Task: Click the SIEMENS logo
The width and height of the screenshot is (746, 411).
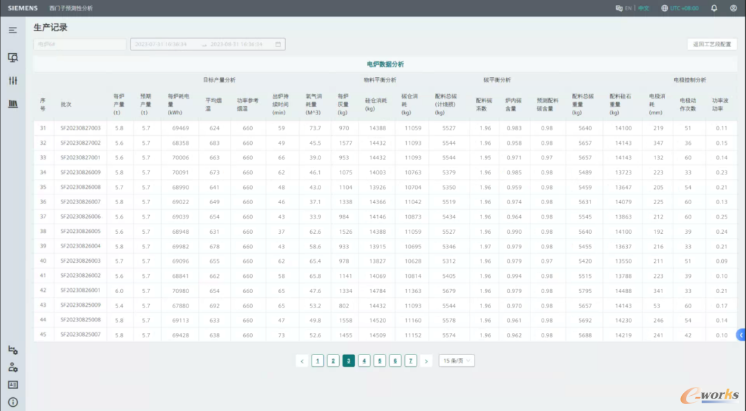Action: [23, 8]
